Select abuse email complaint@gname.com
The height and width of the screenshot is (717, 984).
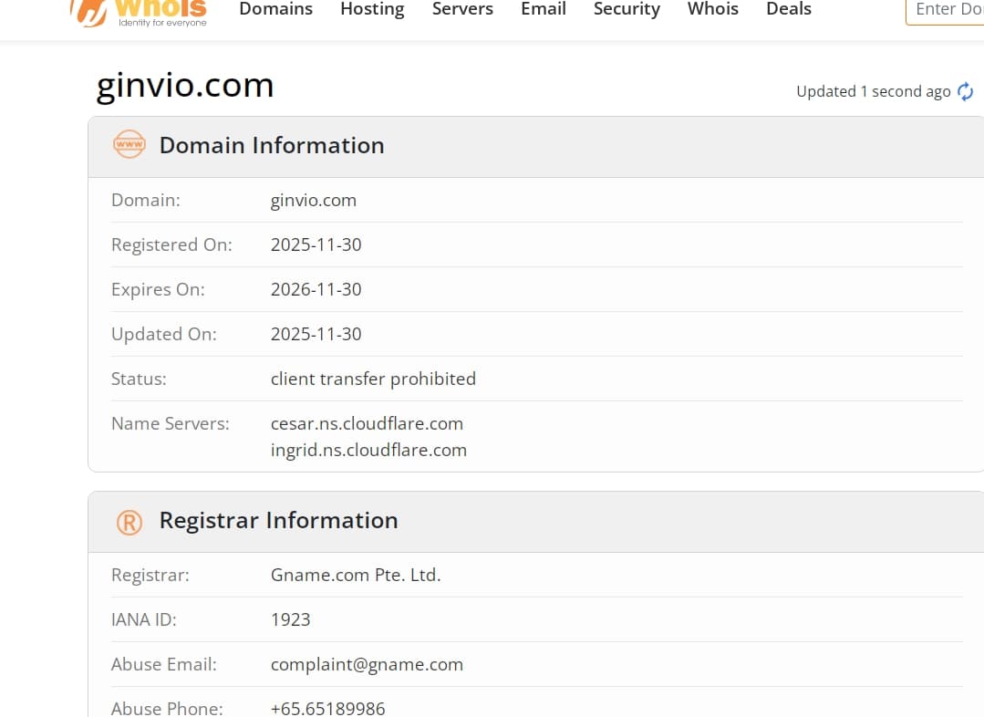(368, 665)
